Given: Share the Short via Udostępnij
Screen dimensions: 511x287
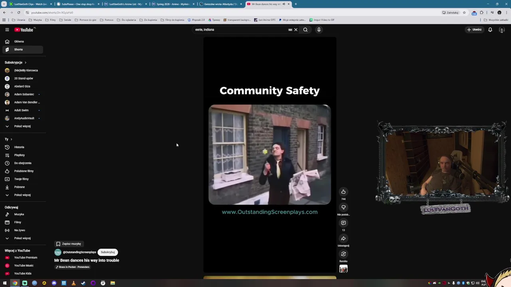Looking at the screenshot, I should click(343, 238).
